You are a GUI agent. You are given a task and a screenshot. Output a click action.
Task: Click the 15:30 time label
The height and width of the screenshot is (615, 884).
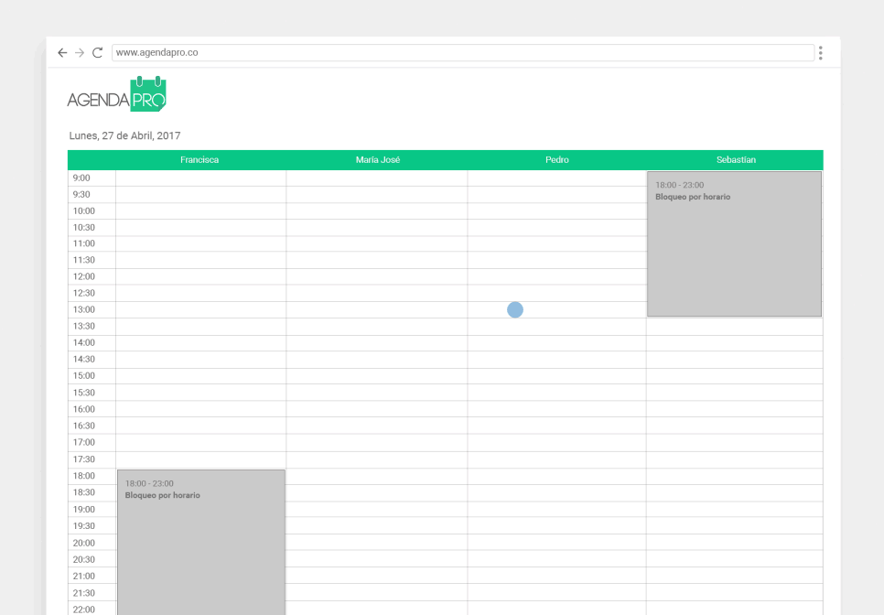(83, 393)
